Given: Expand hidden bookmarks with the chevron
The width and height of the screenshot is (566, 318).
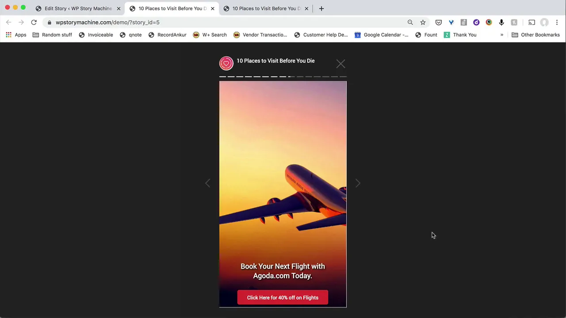Looking at the screenshot, I should (501, 35).
